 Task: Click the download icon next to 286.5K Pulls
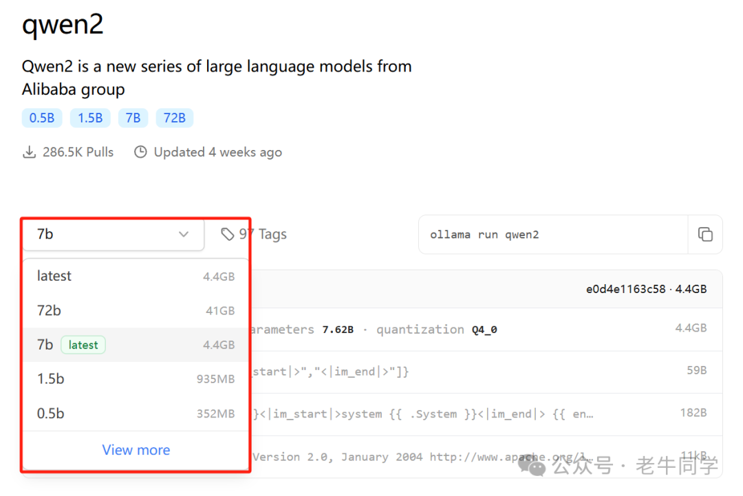(30, 152)
